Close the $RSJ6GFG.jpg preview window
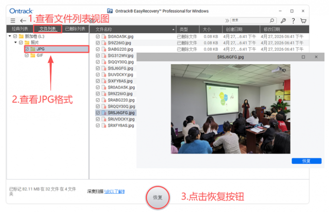Viewport: 329px width, 212px height. click(316, 57)
